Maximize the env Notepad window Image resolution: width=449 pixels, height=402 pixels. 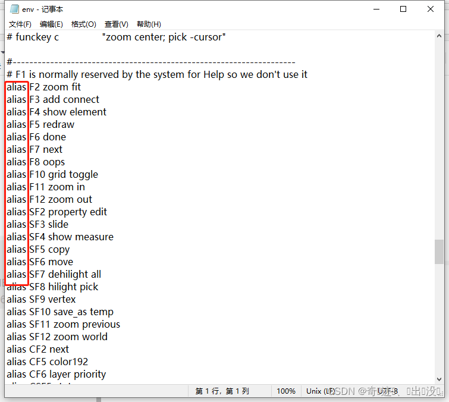pyautogui.click(x=403, y=10)
